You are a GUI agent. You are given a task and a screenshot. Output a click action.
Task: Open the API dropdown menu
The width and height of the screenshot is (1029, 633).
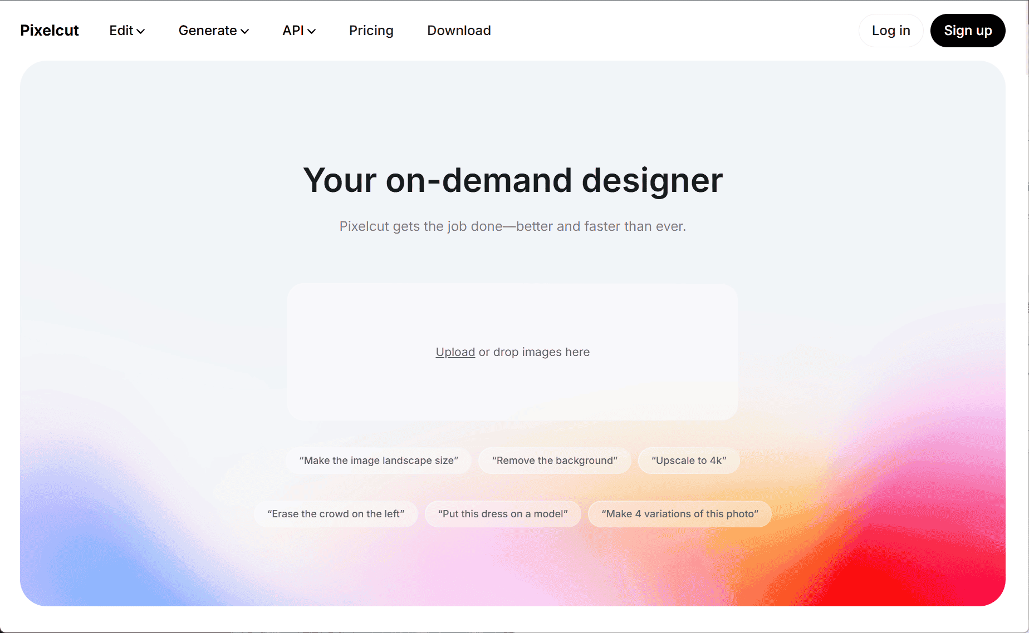(x=293, y=31)
